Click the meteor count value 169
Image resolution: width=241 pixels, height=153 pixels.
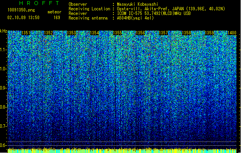pos(57,18)
